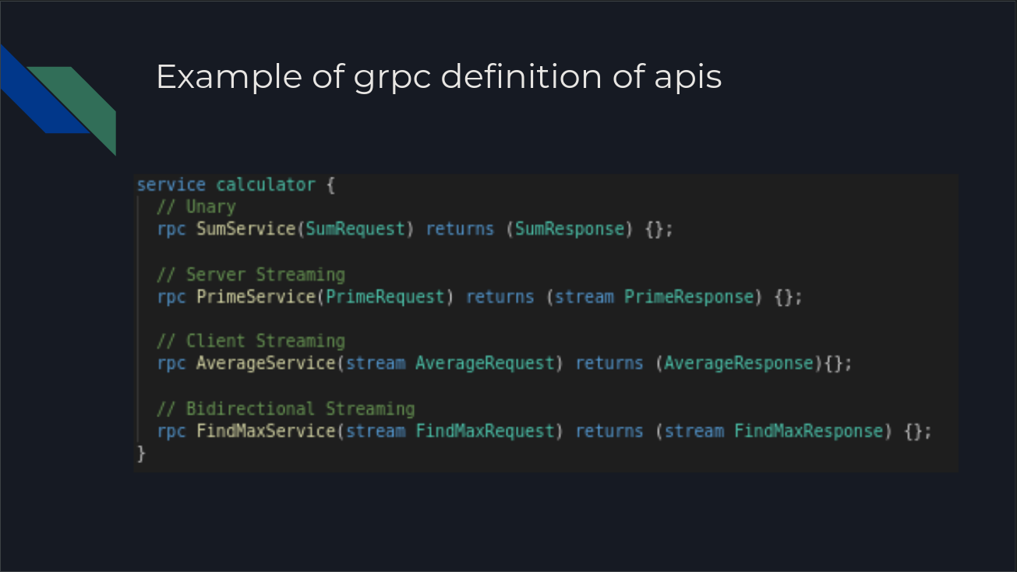This screenshot has width=1017, height=572.
Task: Click the "PrimeService" rpc name
Action: point(256,297)
